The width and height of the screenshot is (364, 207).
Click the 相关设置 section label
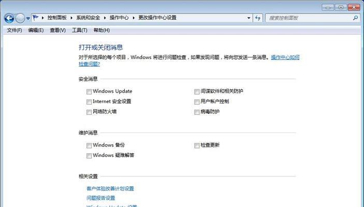coord(88,176)
